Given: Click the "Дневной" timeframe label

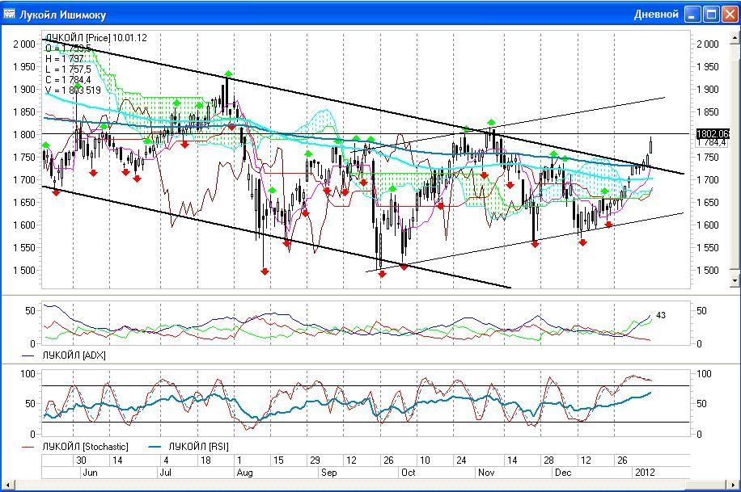Looking at the screenshot, I should tap(656, 15).
